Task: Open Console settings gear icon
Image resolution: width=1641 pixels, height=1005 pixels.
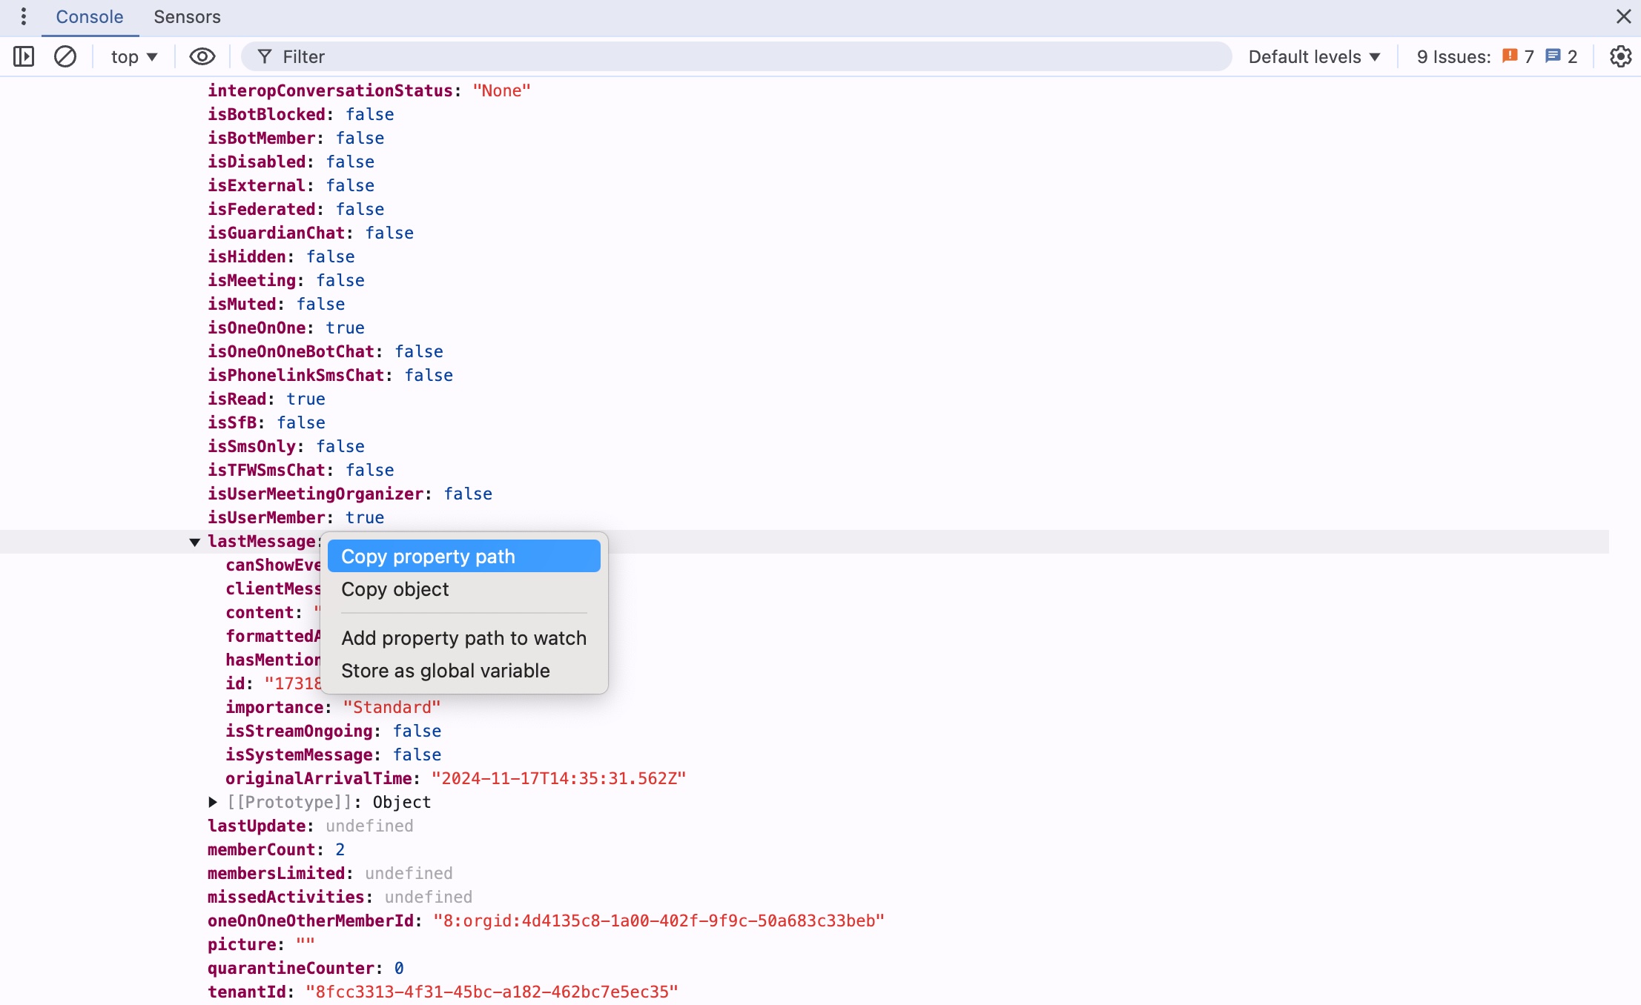Action: [x=1621, y=56]
